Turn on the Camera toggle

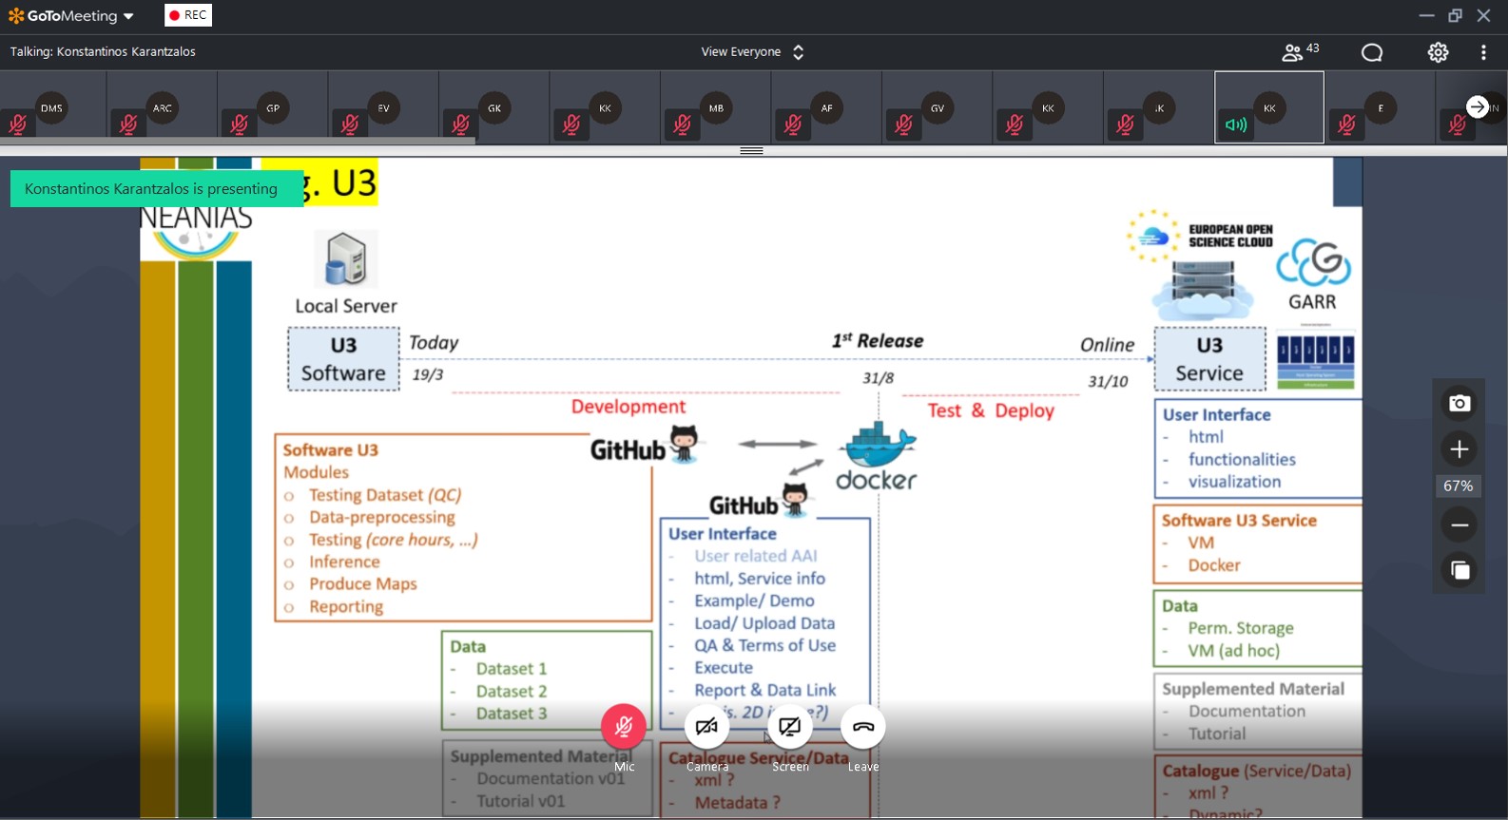[706, 727]
